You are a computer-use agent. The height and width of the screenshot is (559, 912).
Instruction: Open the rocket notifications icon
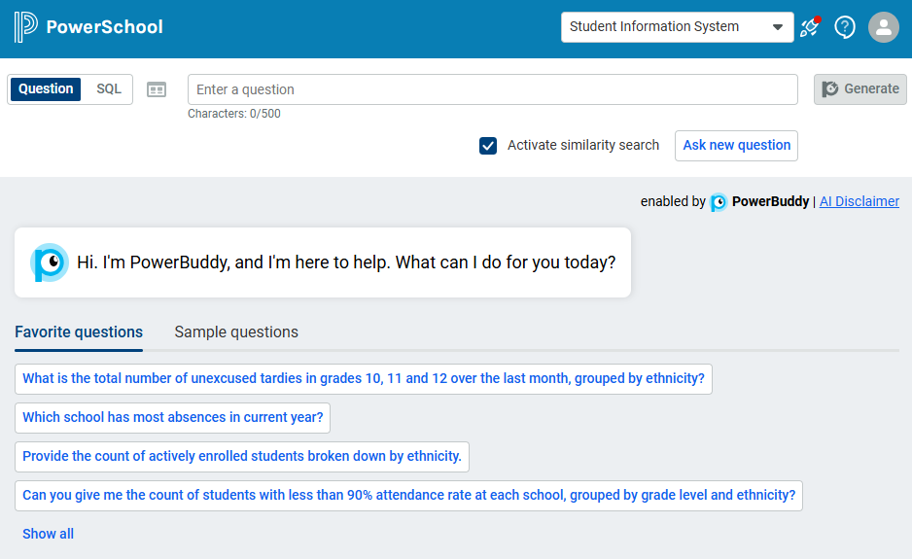809,27
